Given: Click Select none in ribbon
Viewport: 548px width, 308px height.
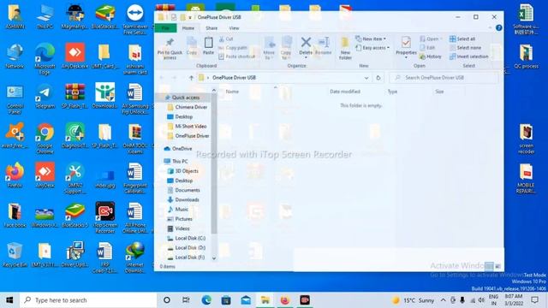Looking at the screenshot, I should coord(465,48).
